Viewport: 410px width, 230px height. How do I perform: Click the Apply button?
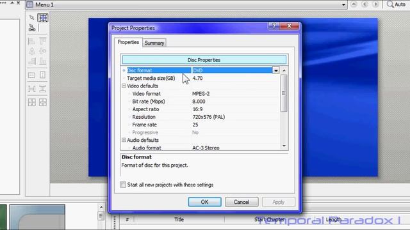[279, 202]
